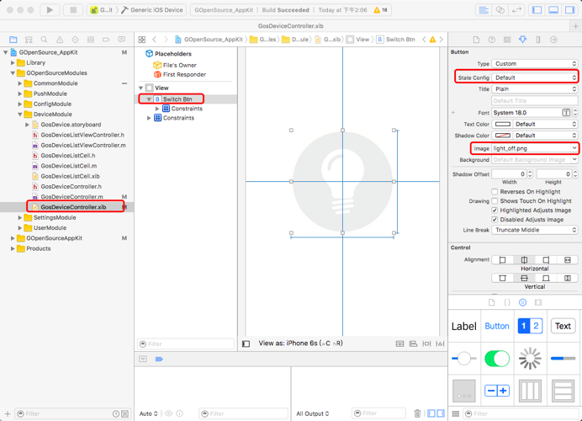The height and width of the screenshot is (421, 582).
Task: Open the Image dropdown showing light_off.png
Action: [535, 148]
